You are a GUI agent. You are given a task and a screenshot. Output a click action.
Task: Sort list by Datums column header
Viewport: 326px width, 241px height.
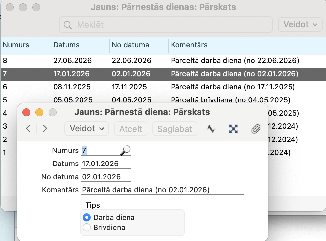pos(66,45)
